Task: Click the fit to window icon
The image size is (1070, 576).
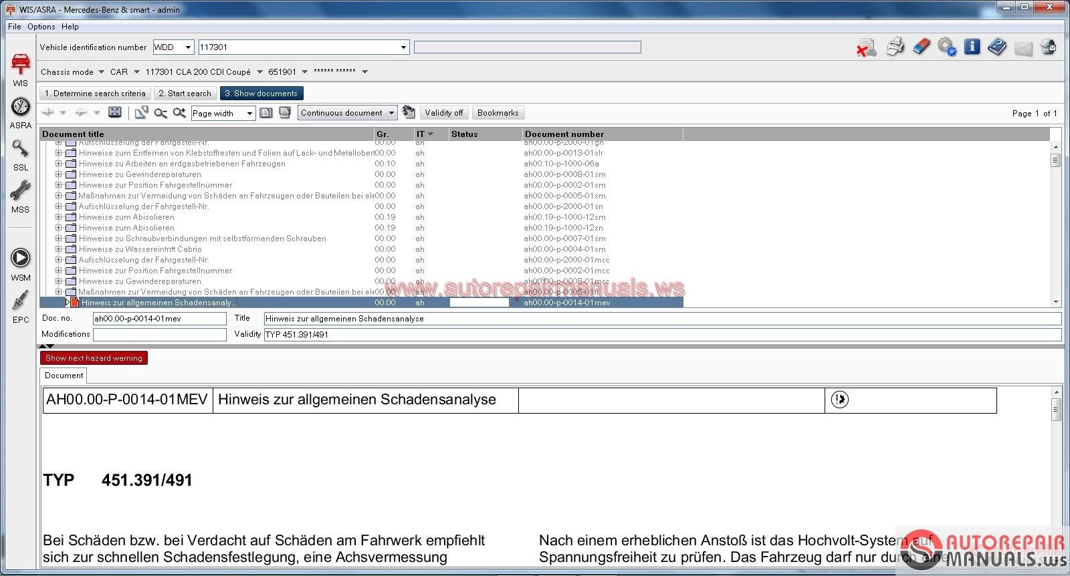Action: pos(115,112)
